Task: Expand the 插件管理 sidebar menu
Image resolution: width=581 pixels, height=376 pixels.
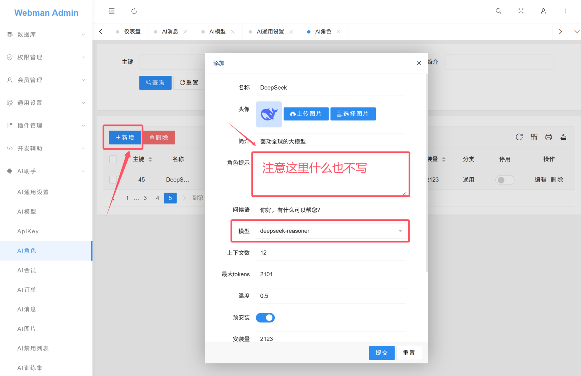Action: coord(46,125)
